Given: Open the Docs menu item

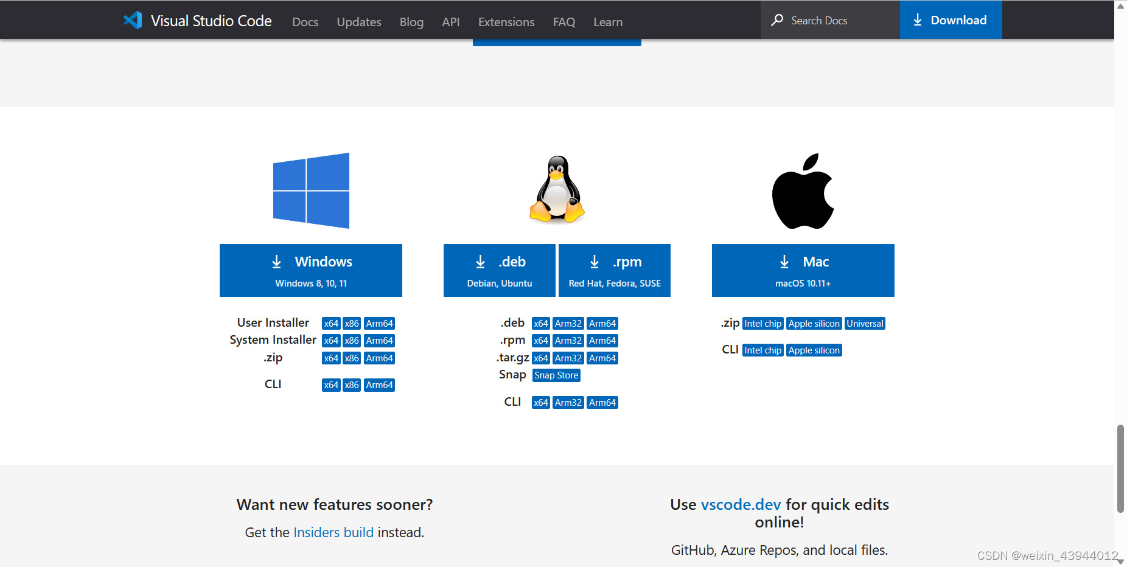Looking at the screenshot, I should click(x=305, y=22).
